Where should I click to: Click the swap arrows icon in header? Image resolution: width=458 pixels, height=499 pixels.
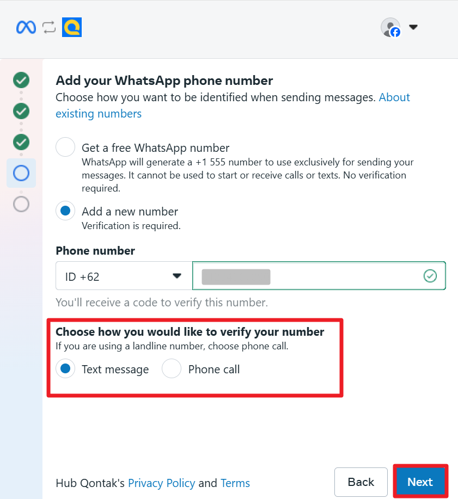point(49,27)
